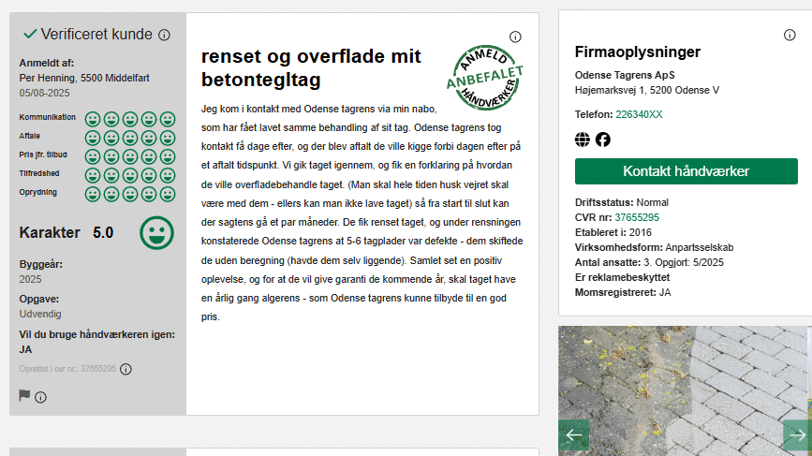Viewport: 812px width, 456px height.
Task: Open info icon in Firmaoplysninger panel
Action: tap(790, 36)
